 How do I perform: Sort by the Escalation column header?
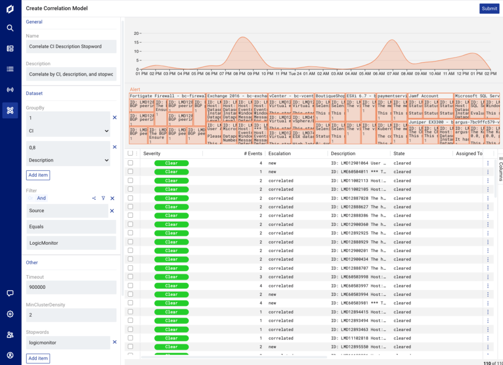point(279,154)
